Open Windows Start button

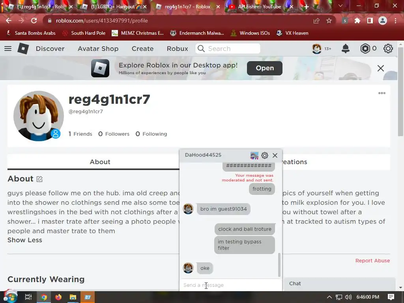[x=11, y=297]
